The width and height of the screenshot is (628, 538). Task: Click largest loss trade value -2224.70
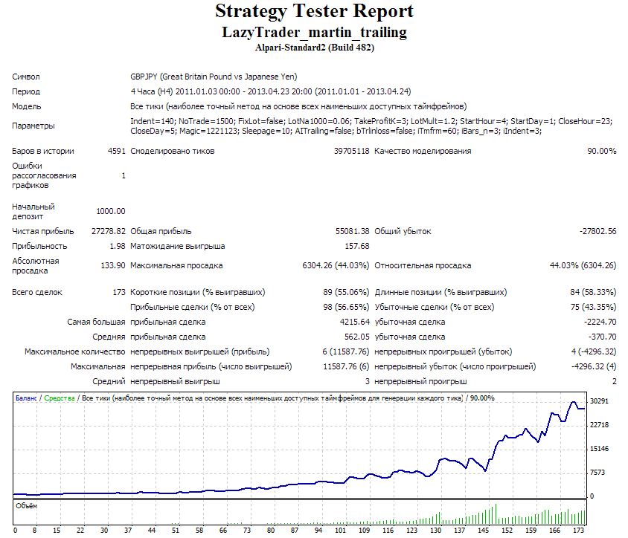click(600, 322)
